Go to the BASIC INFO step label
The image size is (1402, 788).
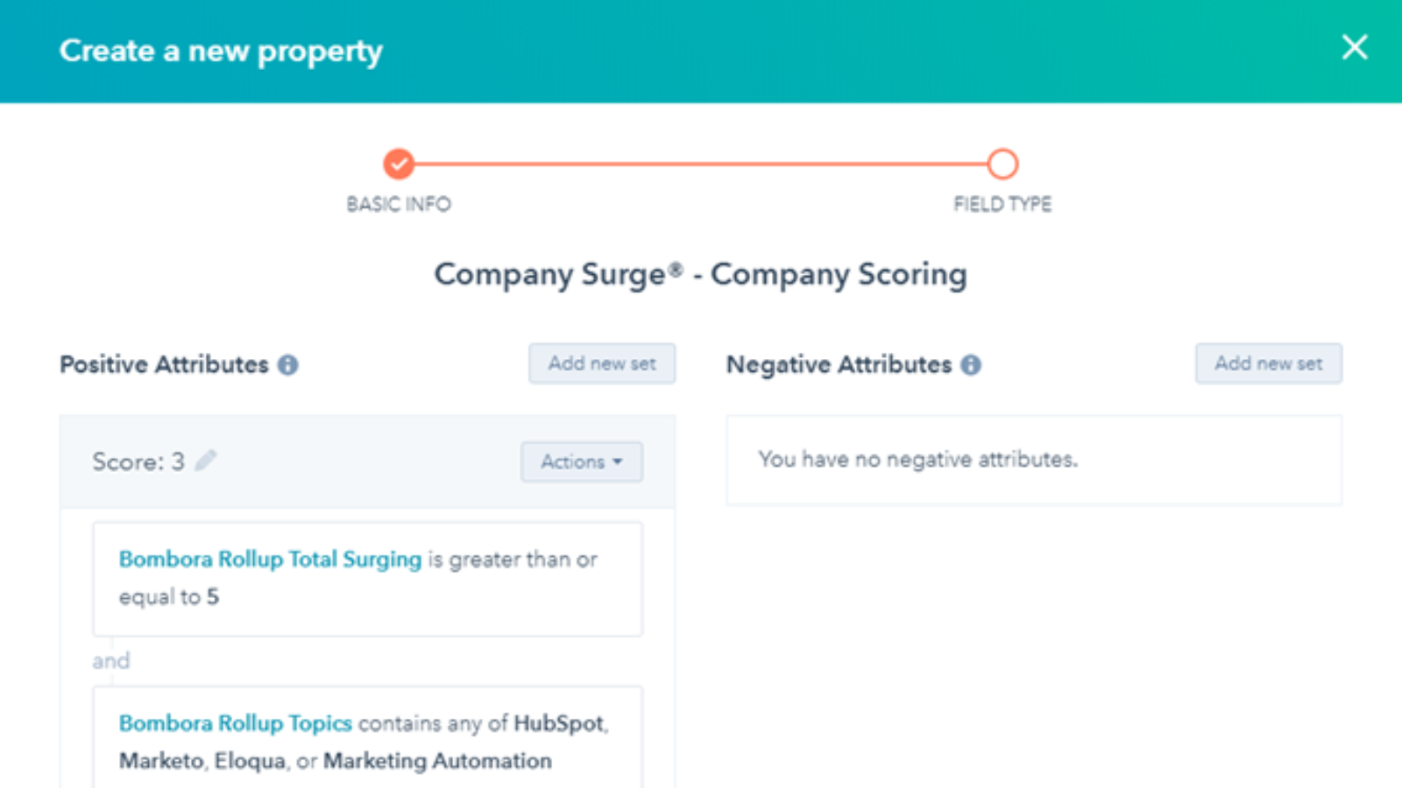pyautogui.click(x=399, y=204)
